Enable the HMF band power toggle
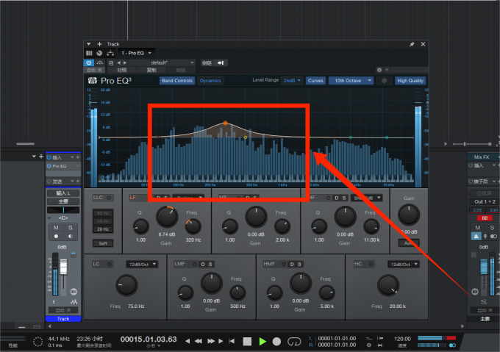This screenshot has width=500, height=352. click(x=284, y=264)
